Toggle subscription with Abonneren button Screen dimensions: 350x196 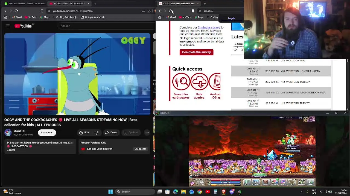(x=47, y=133)
